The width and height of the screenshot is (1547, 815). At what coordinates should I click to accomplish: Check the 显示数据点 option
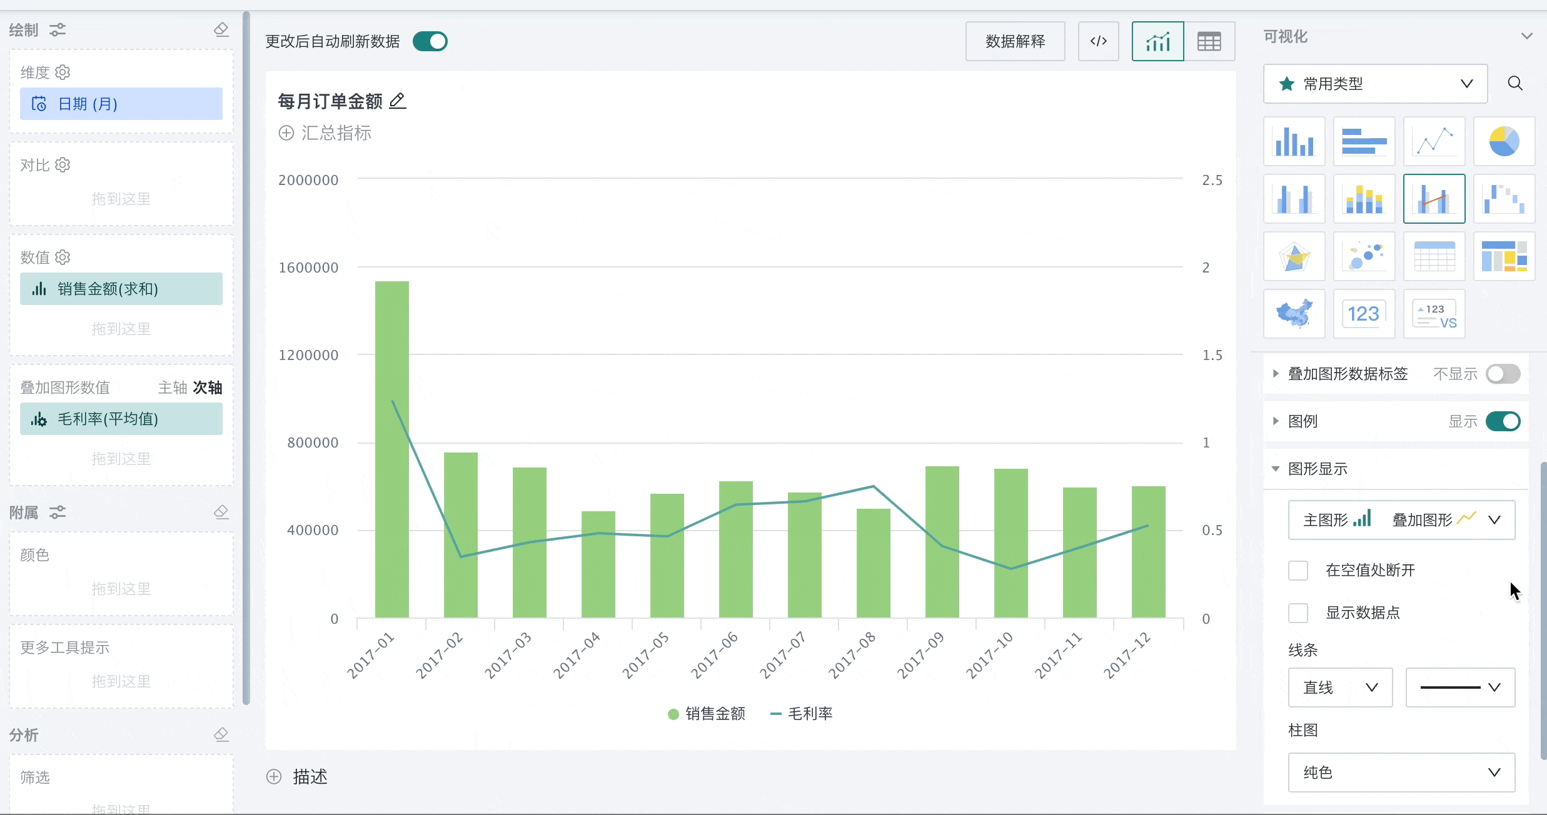(x=1298, y=612)
